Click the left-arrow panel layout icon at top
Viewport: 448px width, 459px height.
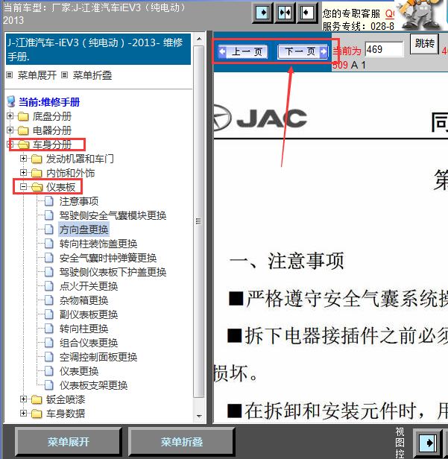pyautogui.click(x=307, y=13)
